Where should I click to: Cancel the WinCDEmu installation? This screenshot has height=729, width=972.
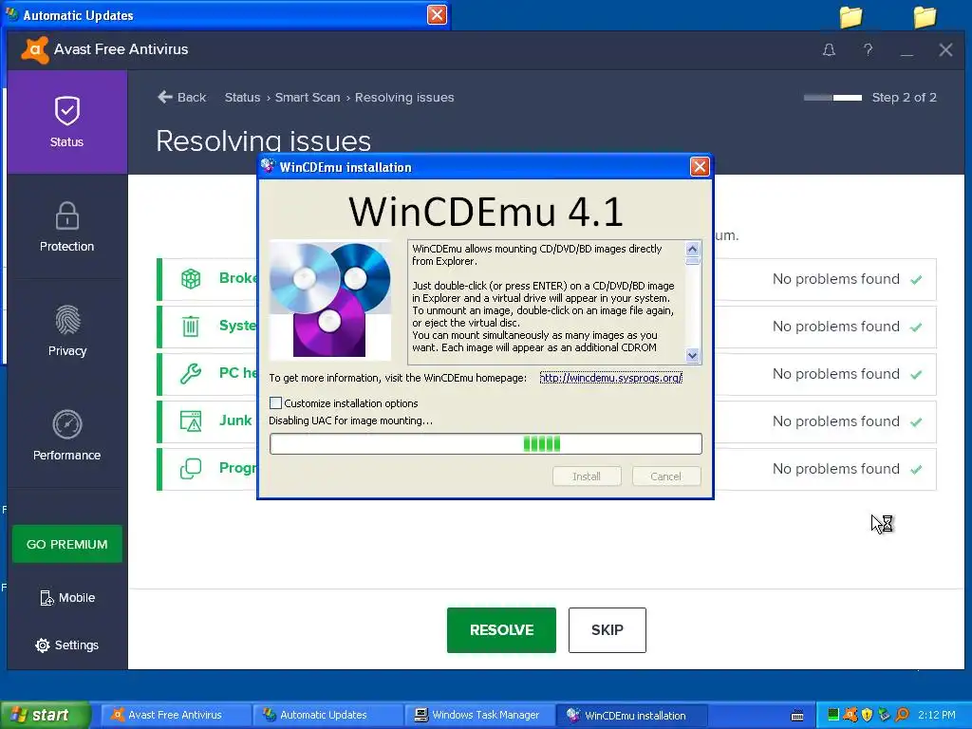[666, 477]
